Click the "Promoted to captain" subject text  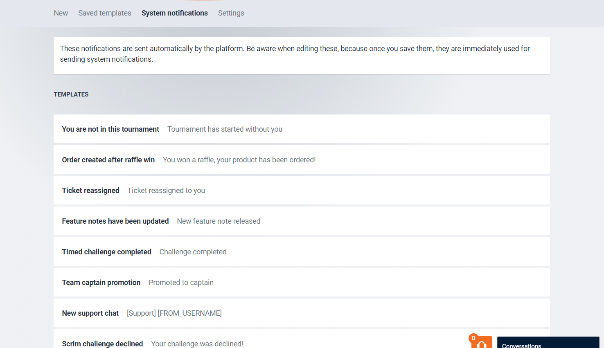point(181,283)
